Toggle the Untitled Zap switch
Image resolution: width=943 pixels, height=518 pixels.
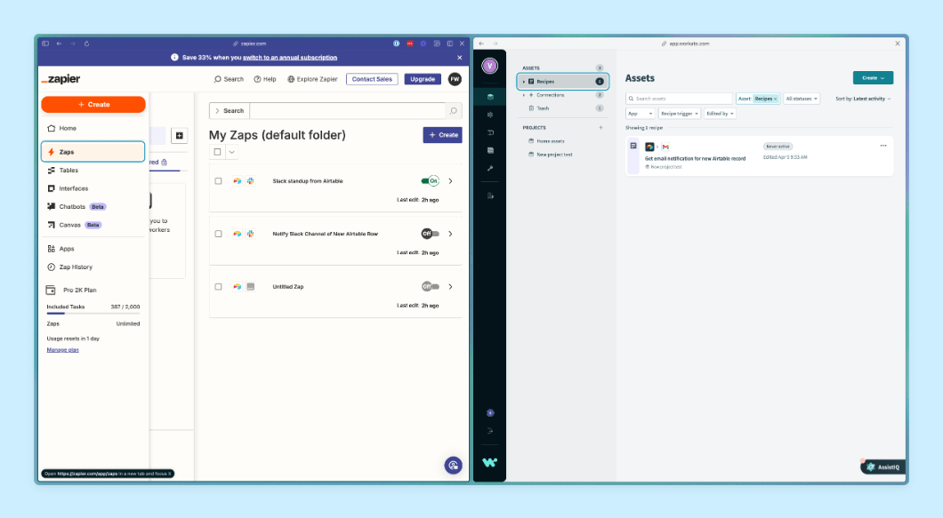[x=430, y=287]
